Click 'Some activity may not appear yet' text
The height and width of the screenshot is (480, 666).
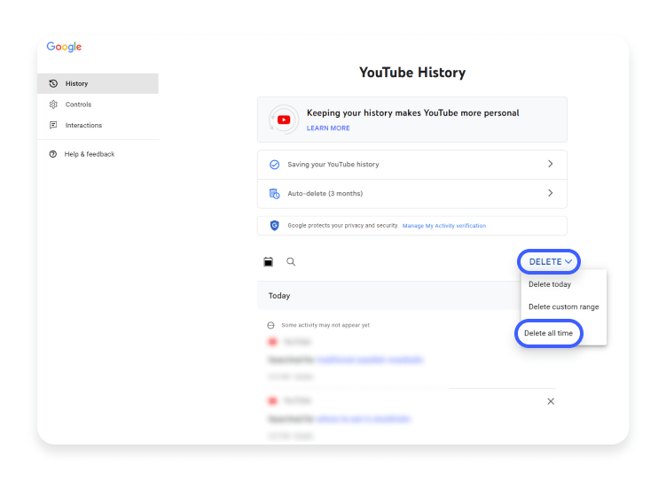(325, 325)
